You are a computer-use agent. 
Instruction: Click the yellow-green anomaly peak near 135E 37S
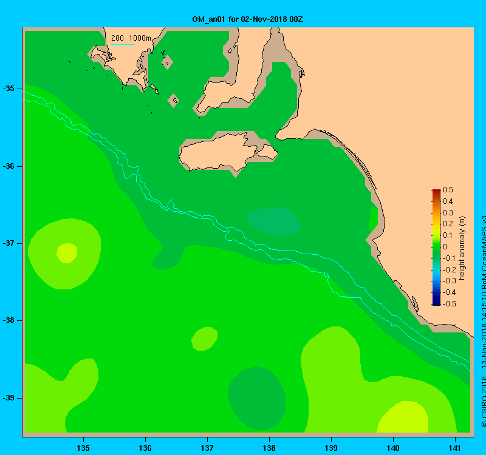pyautogui.click(x=67, y=253)
